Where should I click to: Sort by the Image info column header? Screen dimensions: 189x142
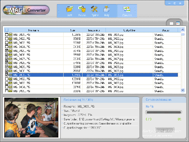94,30
